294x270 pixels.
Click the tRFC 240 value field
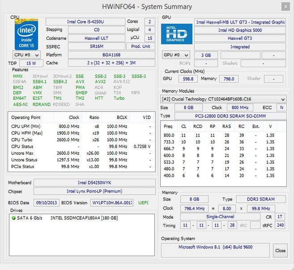pos(280,225)
